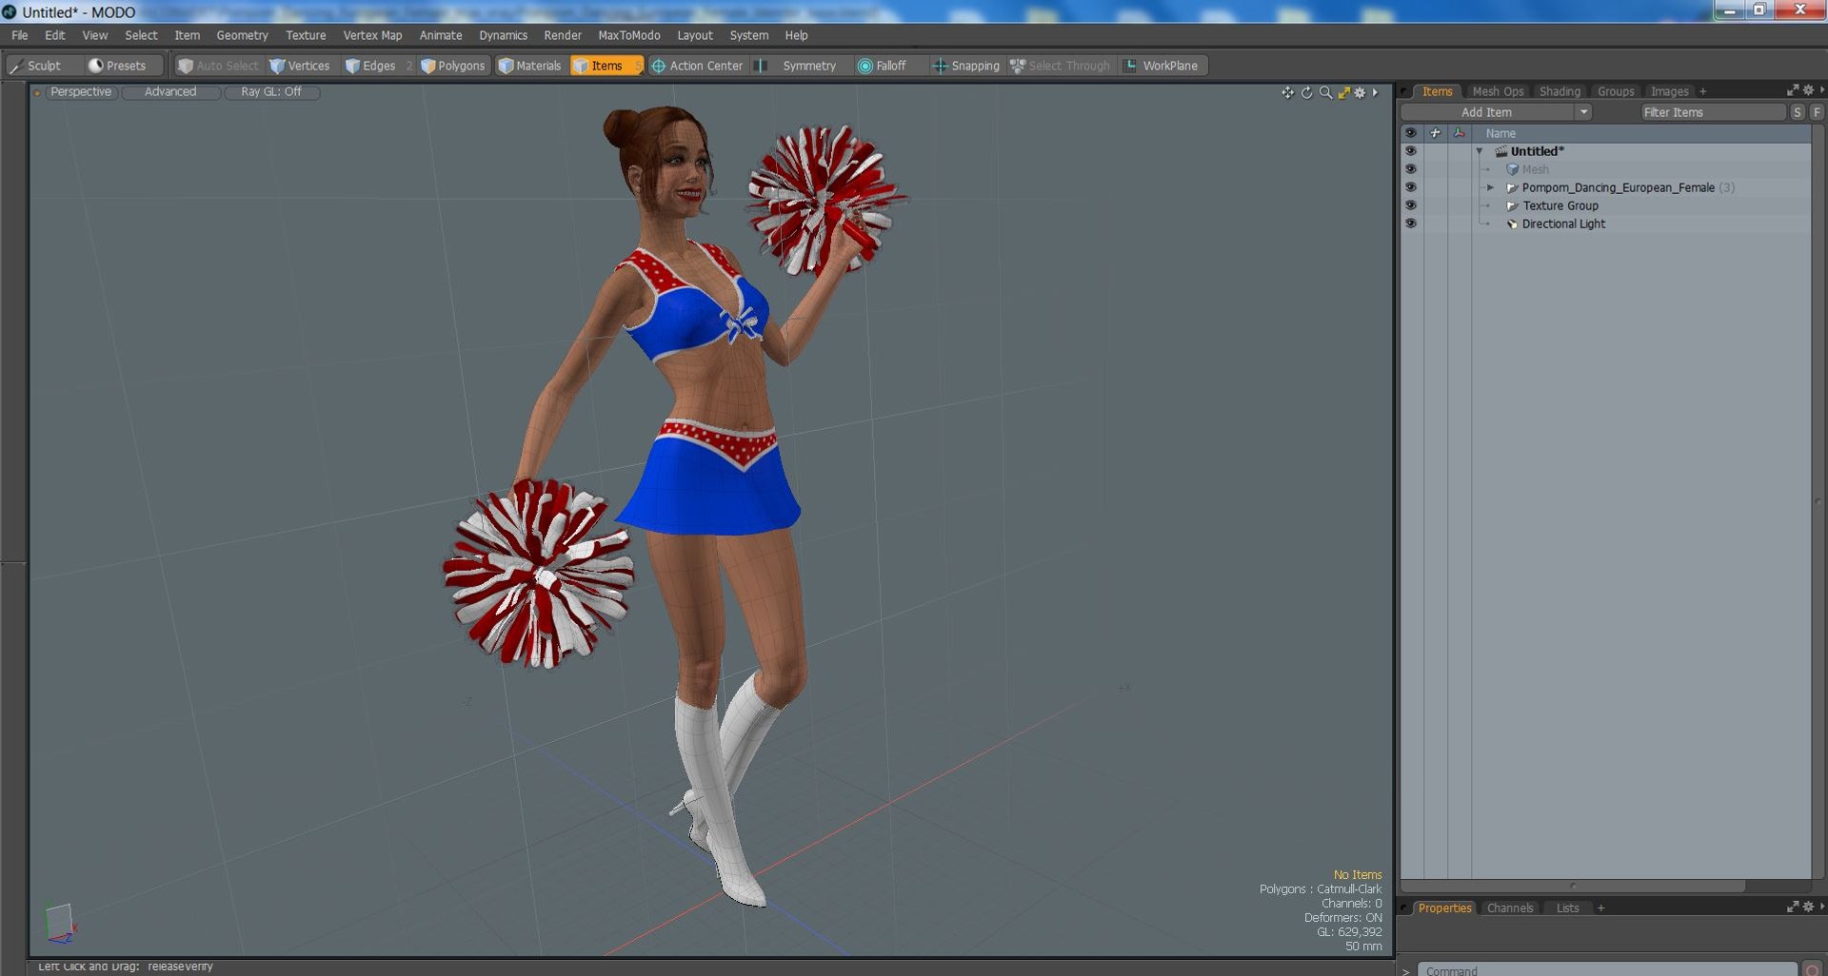Add a new tab beside Lists
Viewport: 1828px width, 976px height.
[1601, 908]
